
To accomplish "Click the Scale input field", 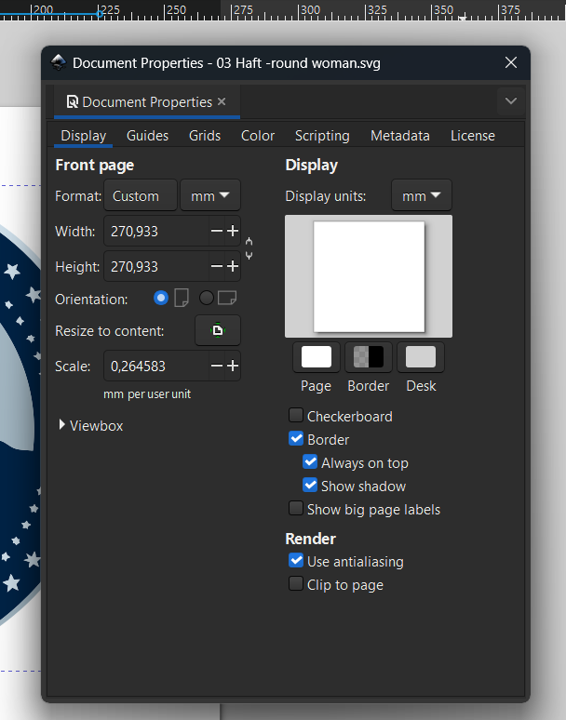I will tap(156, 366).
